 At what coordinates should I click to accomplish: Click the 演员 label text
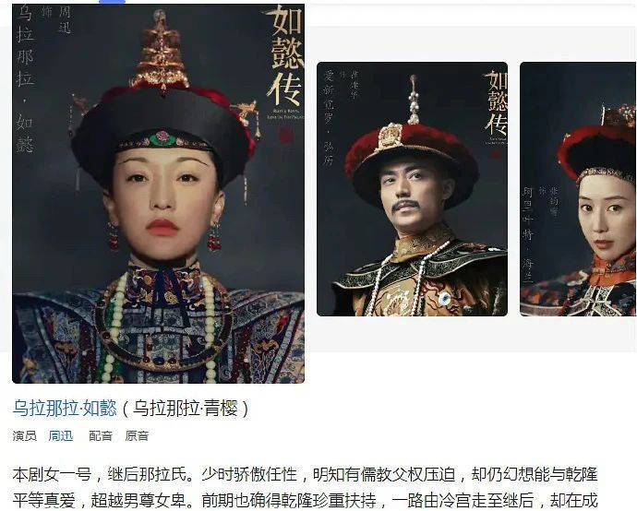[24, 436]
